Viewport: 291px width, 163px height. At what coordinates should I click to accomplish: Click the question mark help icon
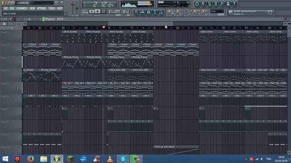click(234, 4)
